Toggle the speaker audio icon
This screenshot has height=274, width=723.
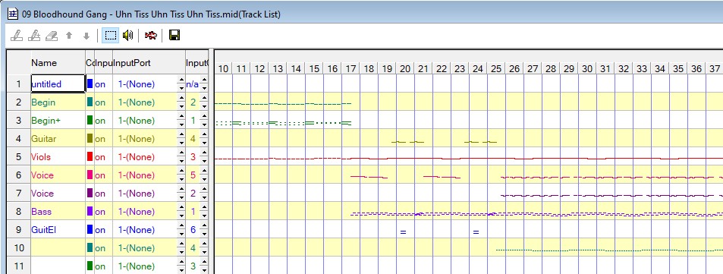point(127,36)
